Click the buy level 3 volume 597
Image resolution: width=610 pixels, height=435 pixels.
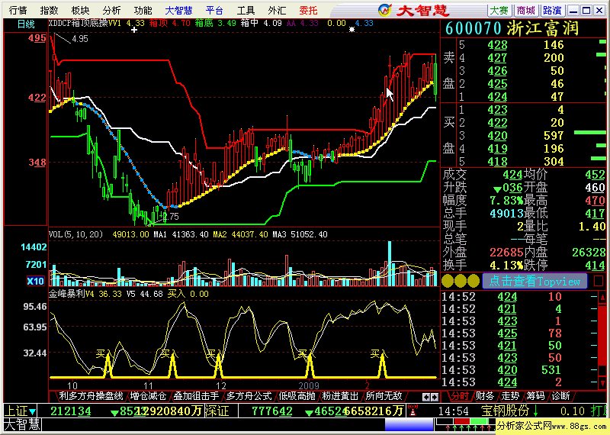(x=554, y=136)
